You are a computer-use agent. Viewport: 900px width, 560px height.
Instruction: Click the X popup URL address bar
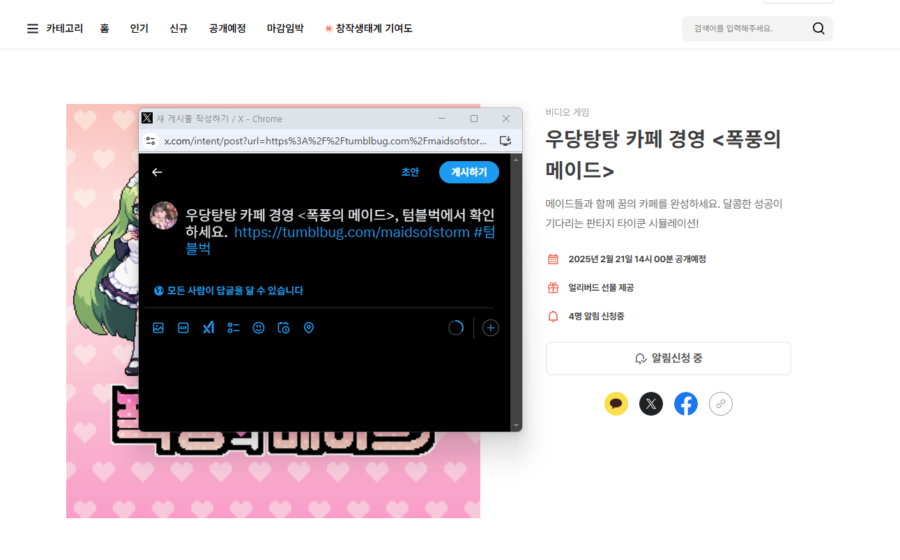[326, 141]
